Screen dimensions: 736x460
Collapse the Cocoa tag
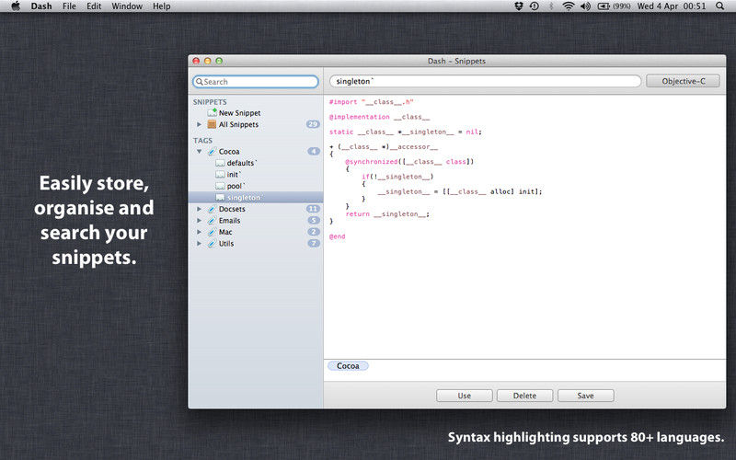point(199,151)
